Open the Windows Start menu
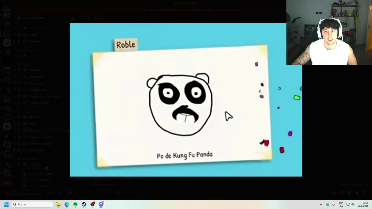Image resolution: width=372 pixels, height=209 pixels. point(6,204)
